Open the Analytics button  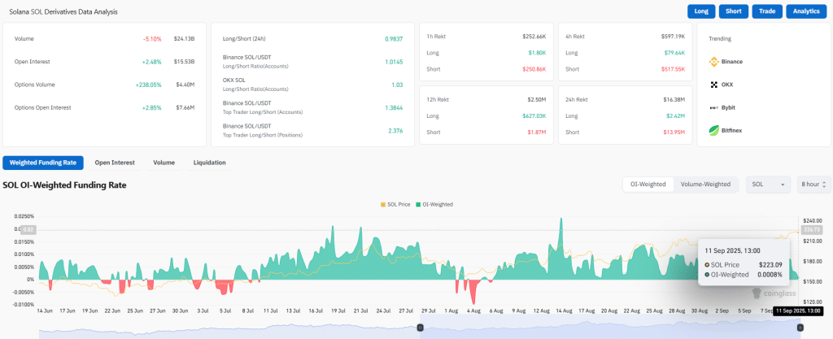[806, 11]
